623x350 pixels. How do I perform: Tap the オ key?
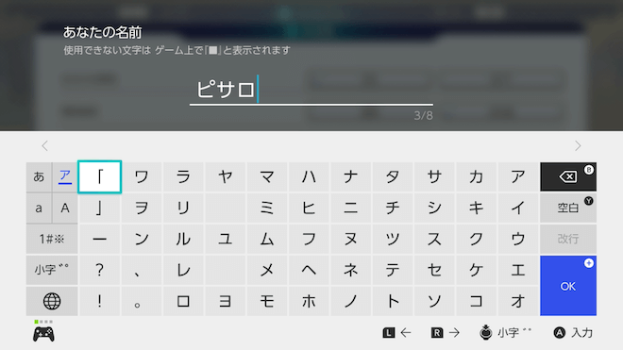tap(517, 302)
